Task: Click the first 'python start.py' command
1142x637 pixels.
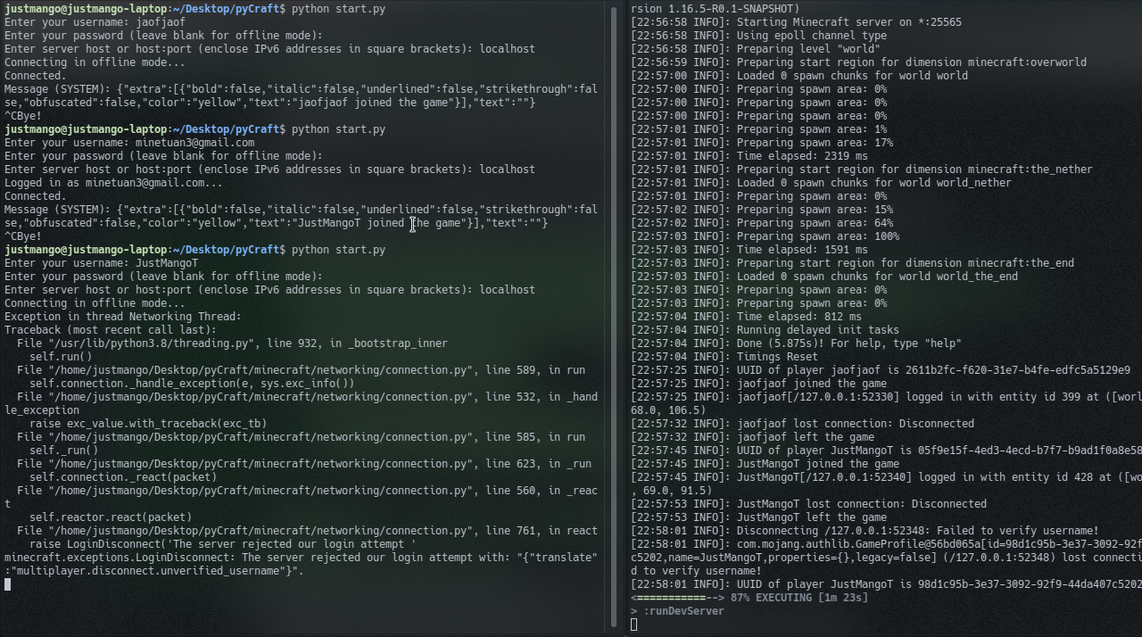Action: tap(338, 9)
